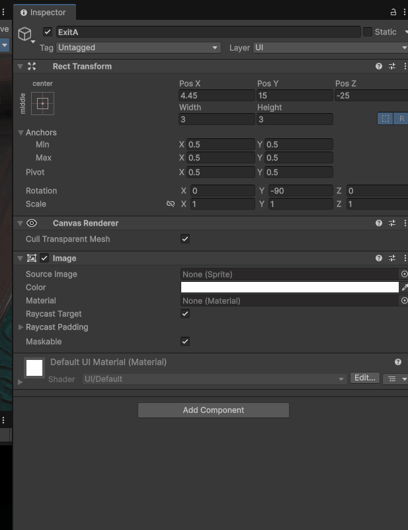The height and width of the screenshot is (530, 408).
Task: Disable the ExitA active checkbox
Action: 48,32
